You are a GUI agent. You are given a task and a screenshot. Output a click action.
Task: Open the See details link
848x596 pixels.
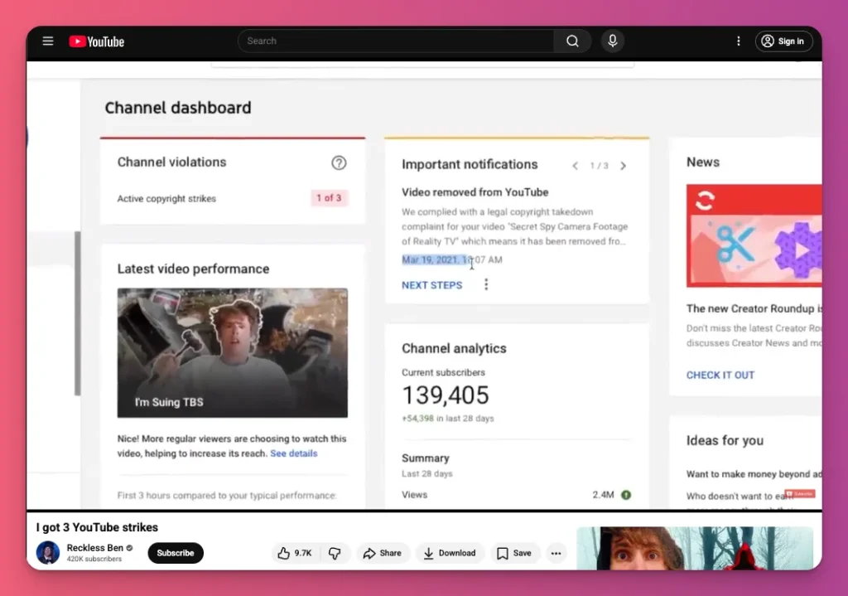coord(296,453)
